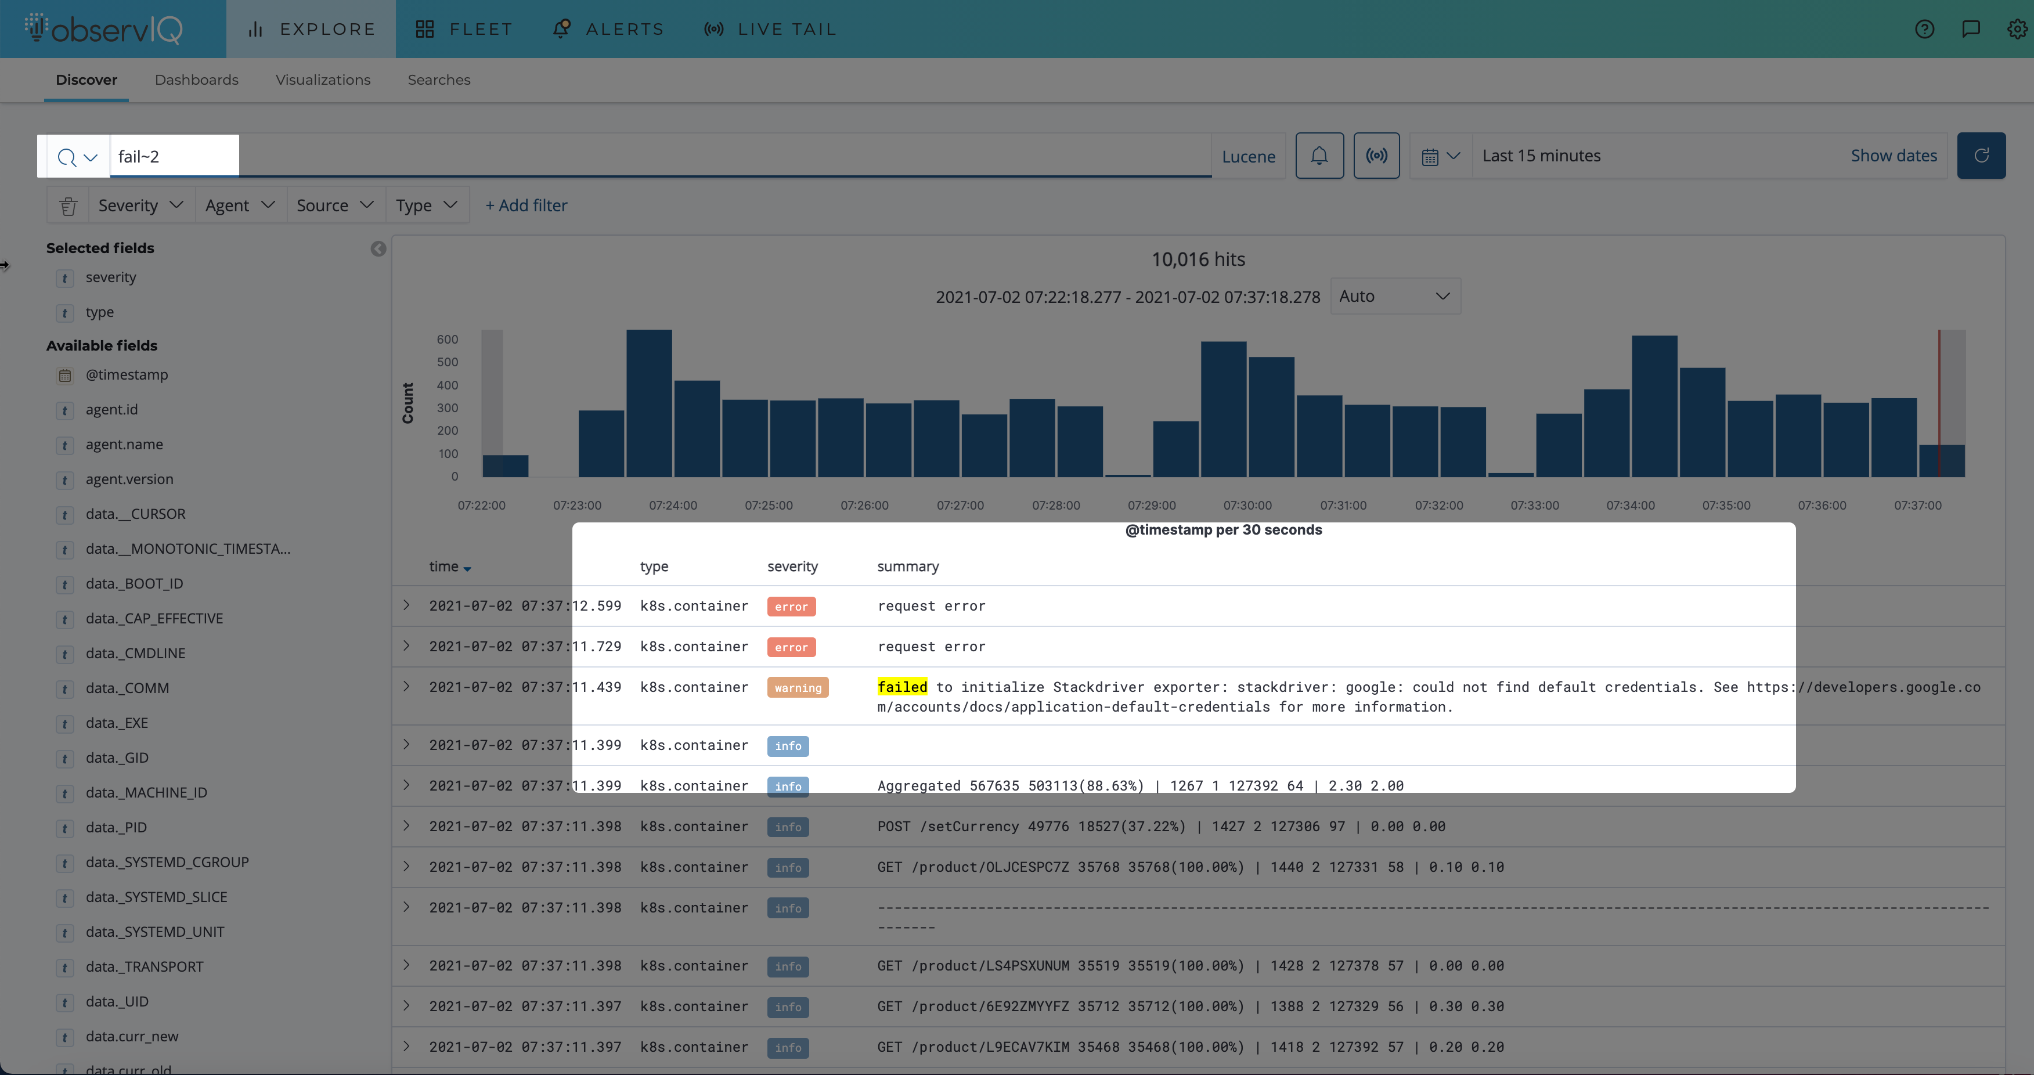Open the Alerts section

[609, 29]
